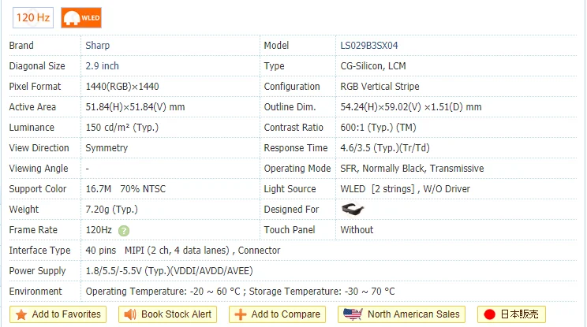The width and height of the screenshot is (587, 327).
Task: Select the Symmetry view direction value
Action: (x=107, y=148)
